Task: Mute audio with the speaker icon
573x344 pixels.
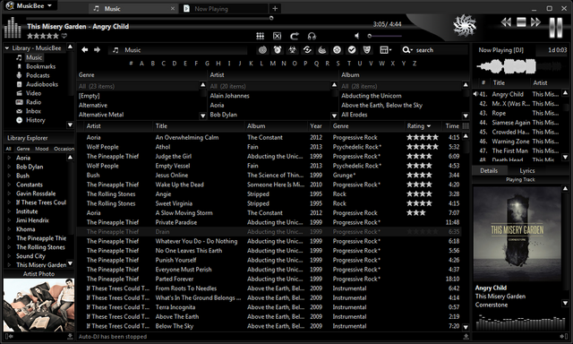Action: click(x=357, y=36)
